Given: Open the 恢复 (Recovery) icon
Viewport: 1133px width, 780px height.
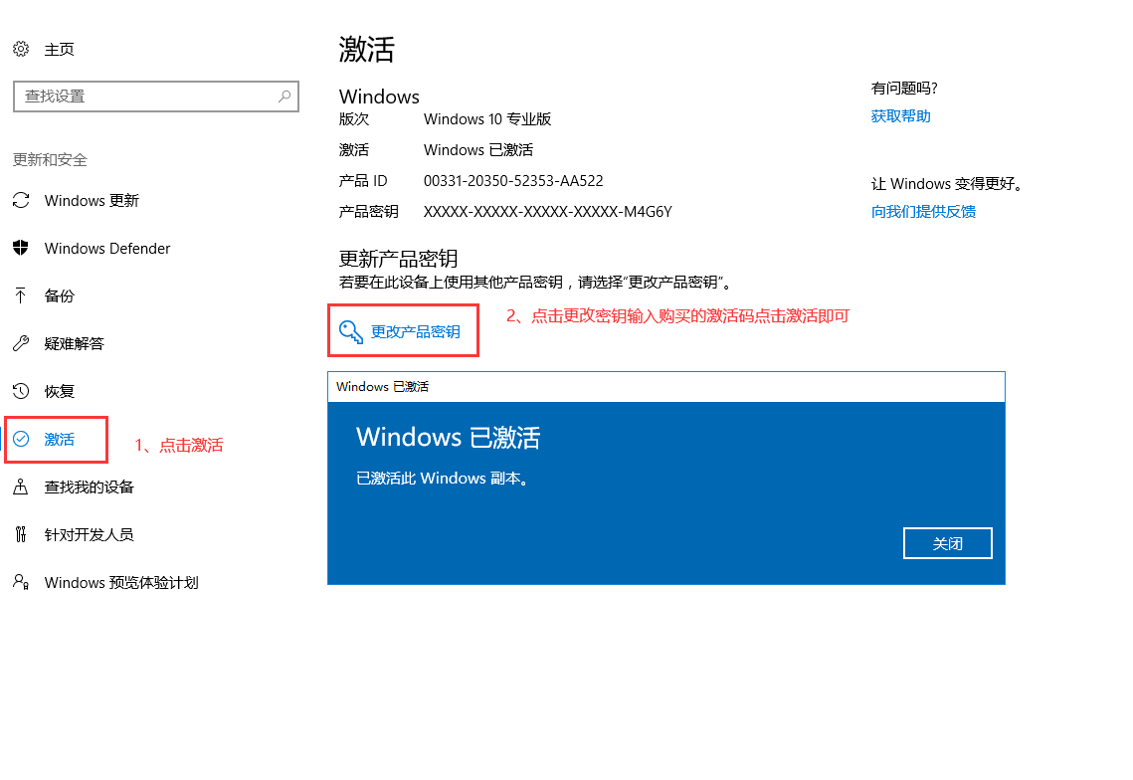Looking at the screenshot, I should (x=21, y=391).
